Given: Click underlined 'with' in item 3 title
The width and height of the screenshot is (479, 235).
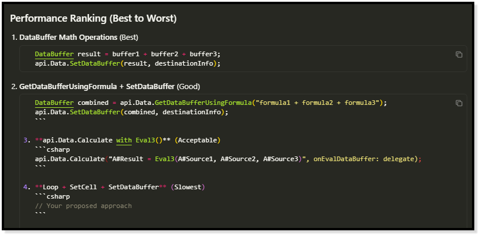Looking at the screenshot, I should pos(124,140).
